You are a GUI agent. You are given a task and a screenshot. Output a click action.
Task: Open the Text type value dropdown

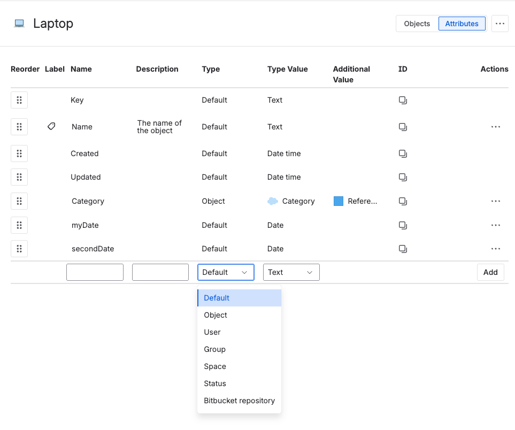(291, 272)
